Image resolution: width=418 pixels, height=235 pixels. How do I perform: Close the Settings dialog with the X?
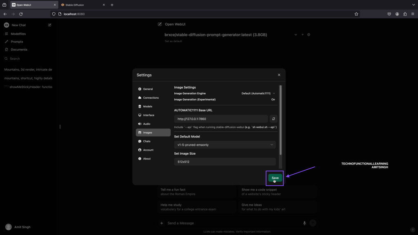(x=279, y=75)
